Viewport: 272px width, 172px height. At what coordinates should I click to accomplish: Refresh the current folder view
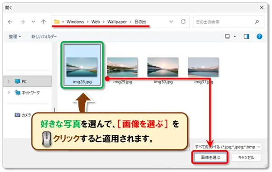[x=183, y=22]
